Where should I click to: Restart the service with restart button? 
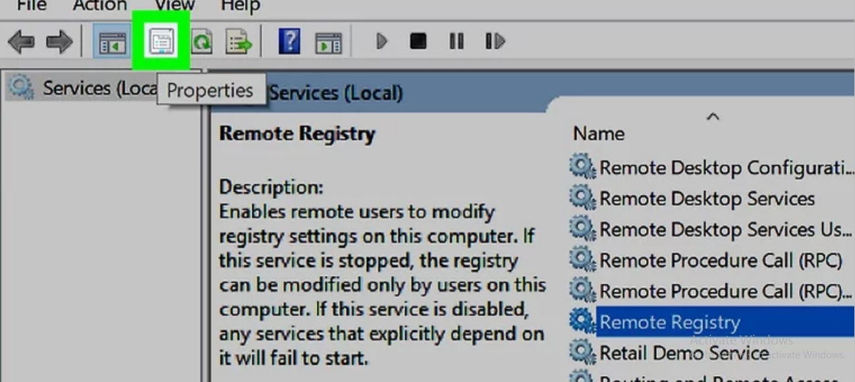(x=495, y=41)
